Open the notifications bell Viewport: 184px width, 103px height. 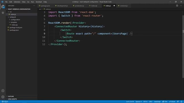tap(181, 102)
